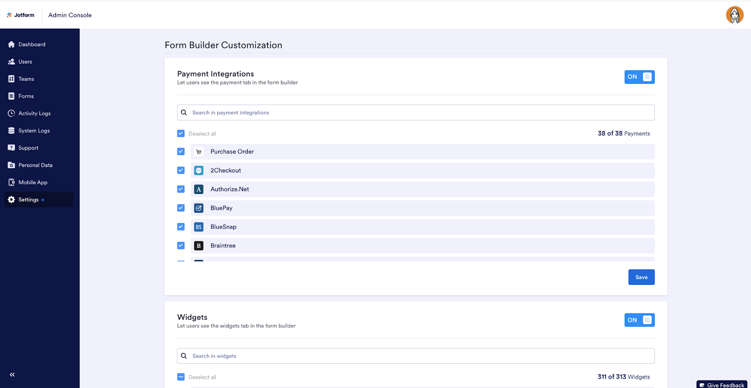Open the Teams menu item
This screenshot has height=388, width=751.
click(26, 79)
